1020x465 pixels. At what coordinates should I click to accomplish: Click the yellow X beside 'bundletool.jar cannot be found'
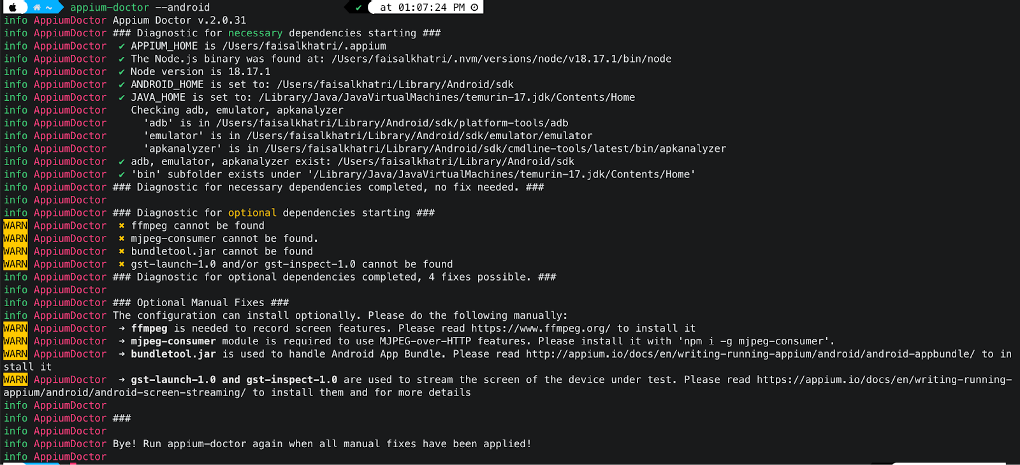(121, 251)
